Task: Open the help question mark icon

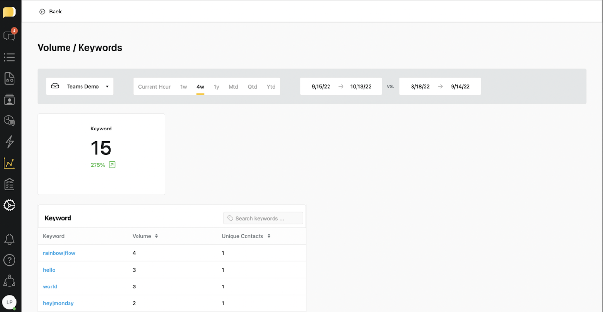Action: 9,260
